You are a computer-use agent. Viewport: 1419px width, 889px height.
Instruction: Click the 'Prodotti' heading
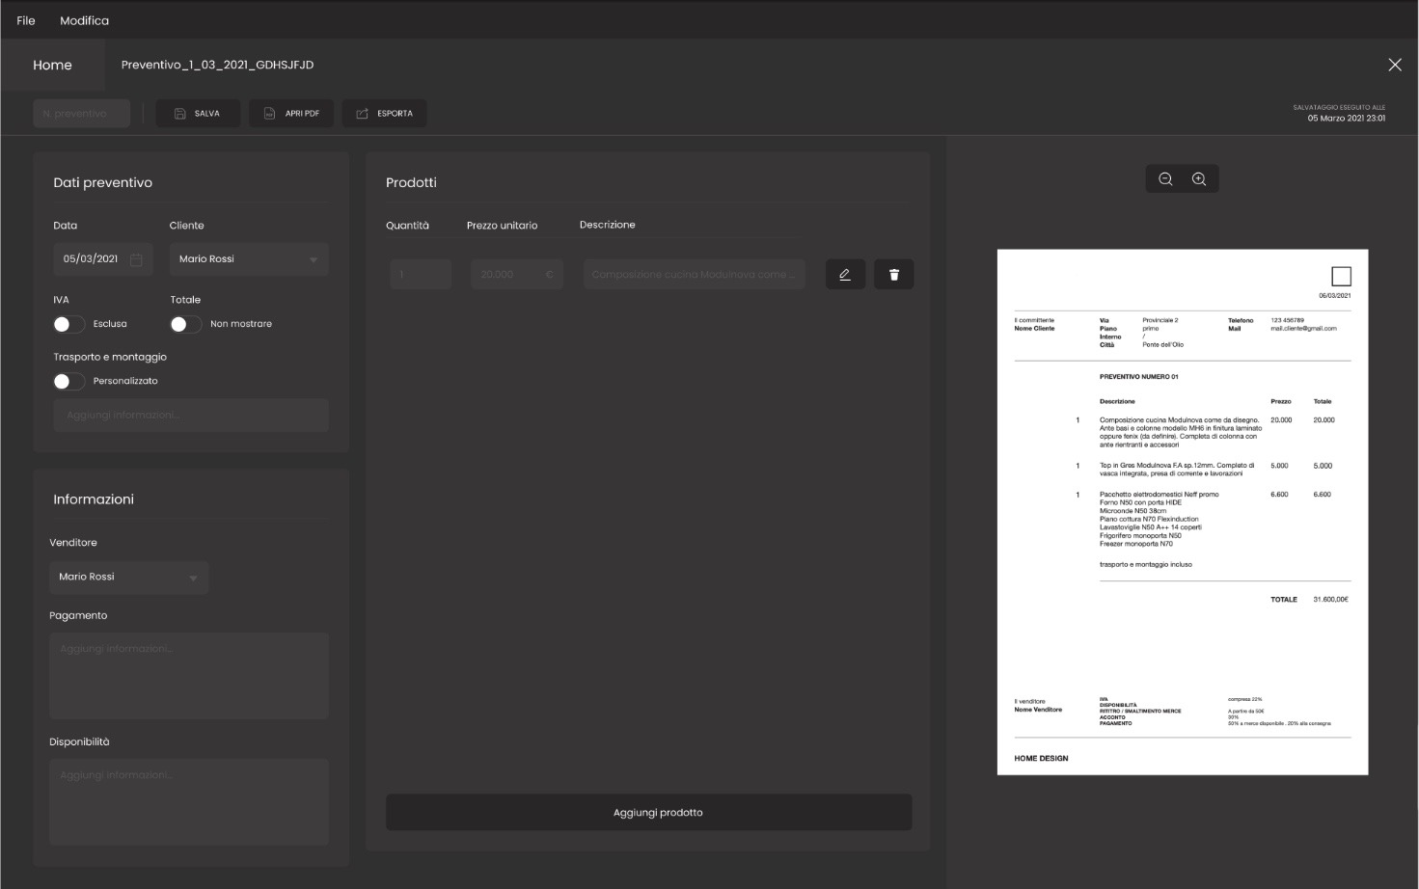(x=411, y=182)
